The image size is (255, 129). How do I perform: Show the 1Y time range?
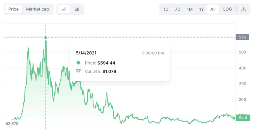click(x=201, y=9)
